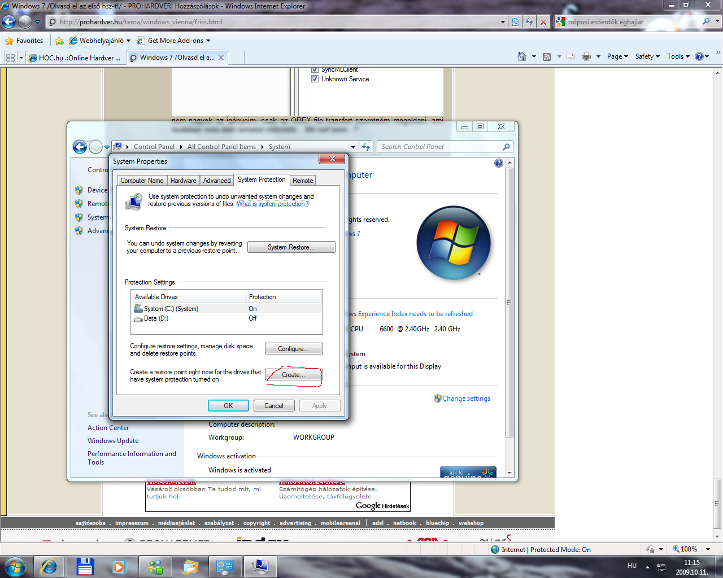This screenshot has width=723, height=578.
Task: Toggle the SyncMLClient checkbox
Action: pos(315,69)
